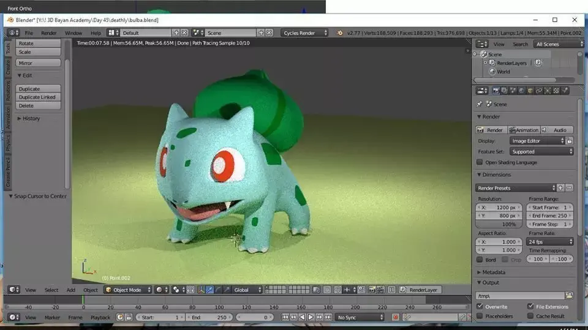Open the File menu

tap(29, 33)
